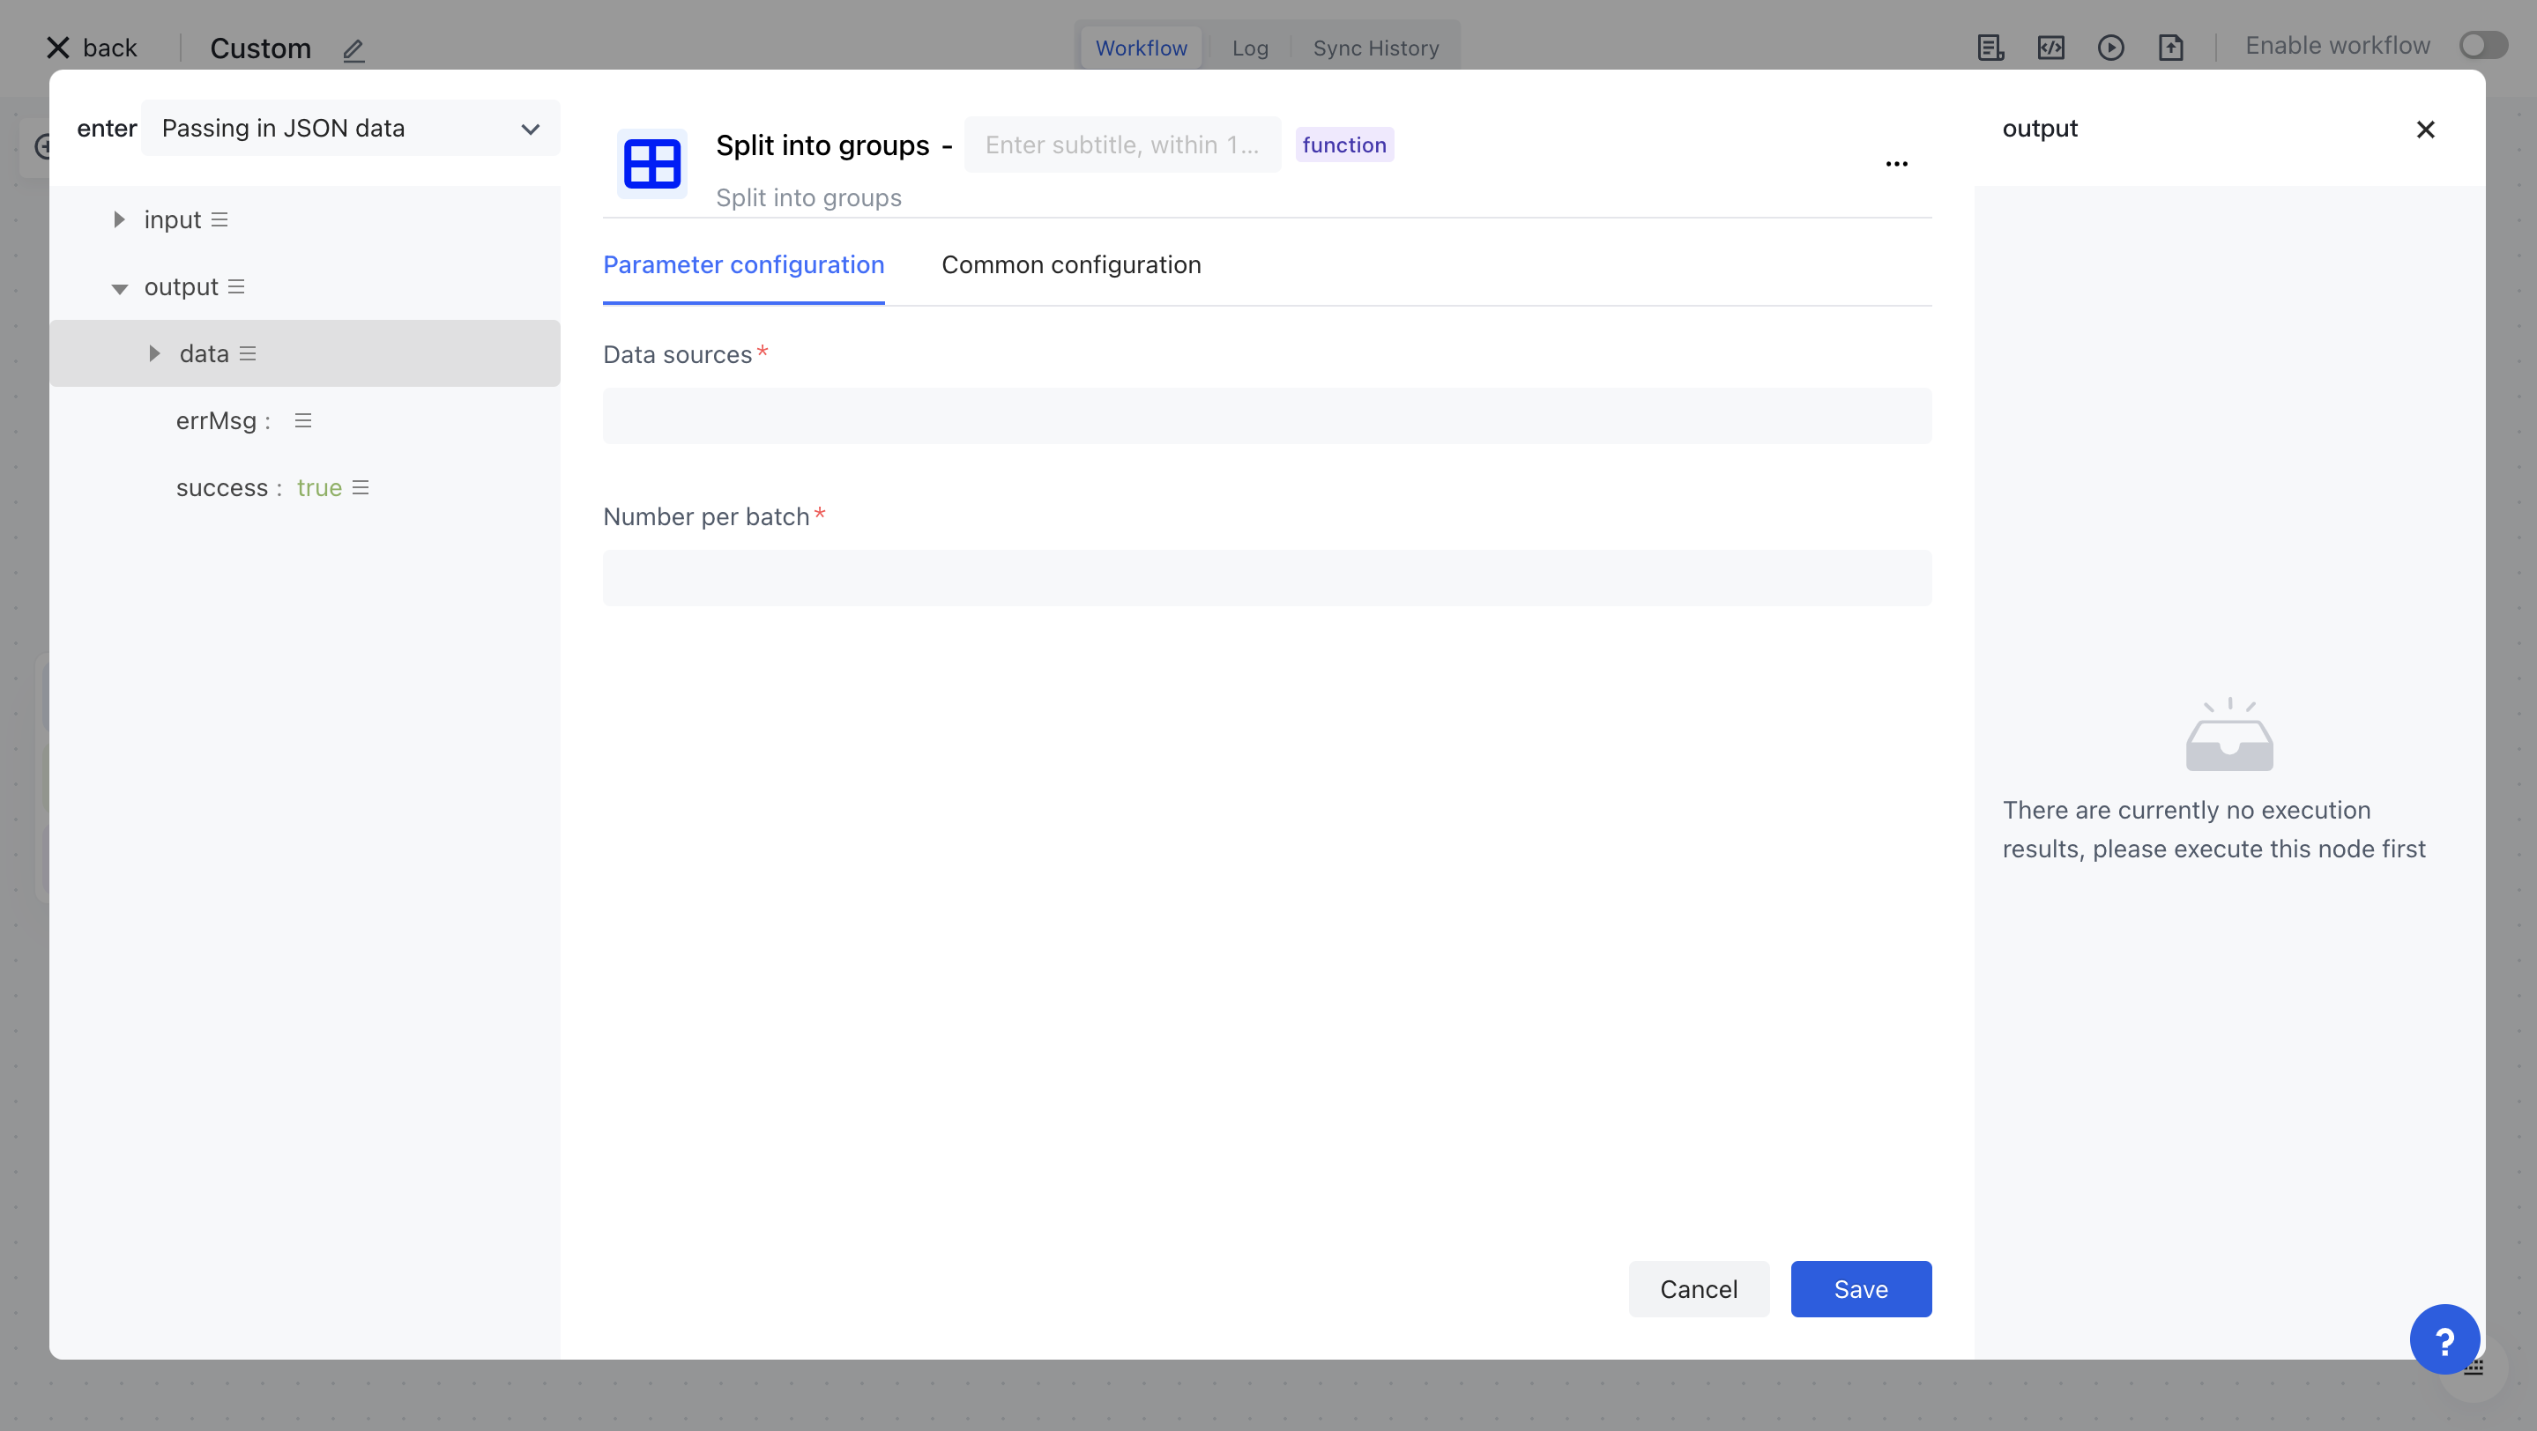Screen dimensions: 2537x1431
Task: Toggle the Enable workflow switch
Action: coord(2483,45)
